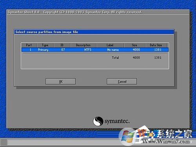This screenshot has width=196, height=147.
Task: Click the NTFS description cell
Action: (88, 50)
